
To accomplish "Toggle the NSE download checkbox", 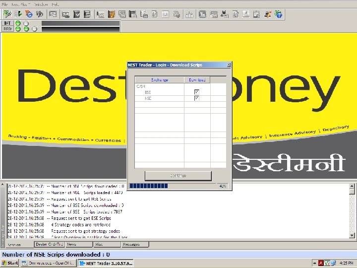I will coord(197,98).
